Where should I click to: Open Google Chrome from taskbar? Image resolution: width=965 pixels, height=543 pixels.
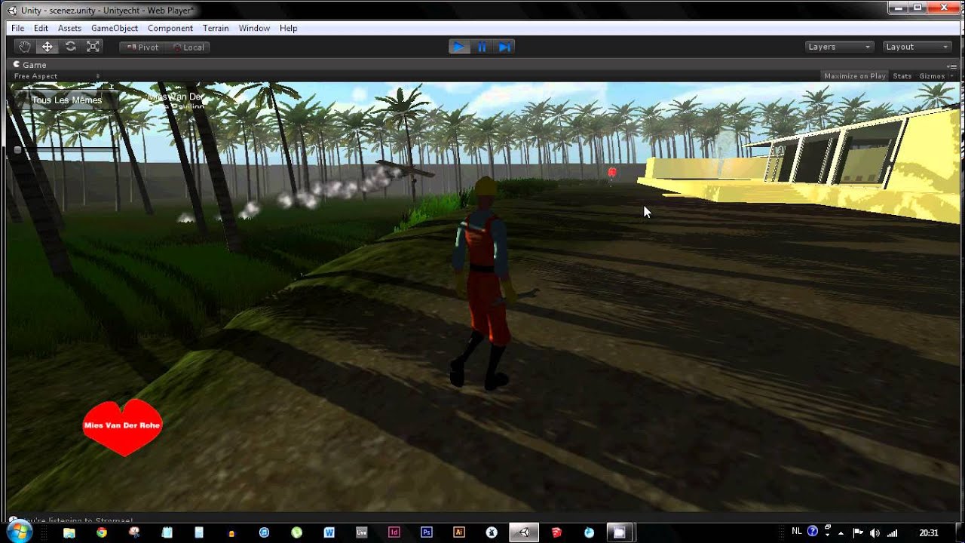(x=102, y=532)
